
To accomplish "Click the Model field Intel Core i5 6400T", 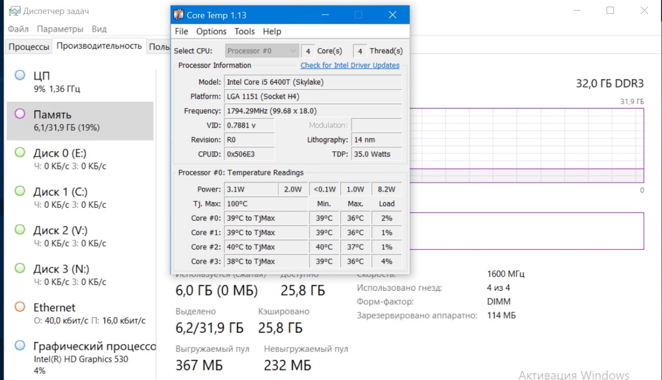I will click(313, 82).
